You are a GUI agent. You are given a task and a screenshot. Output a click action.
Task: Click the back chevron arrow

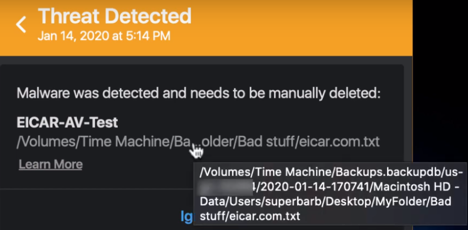point(21,24)
